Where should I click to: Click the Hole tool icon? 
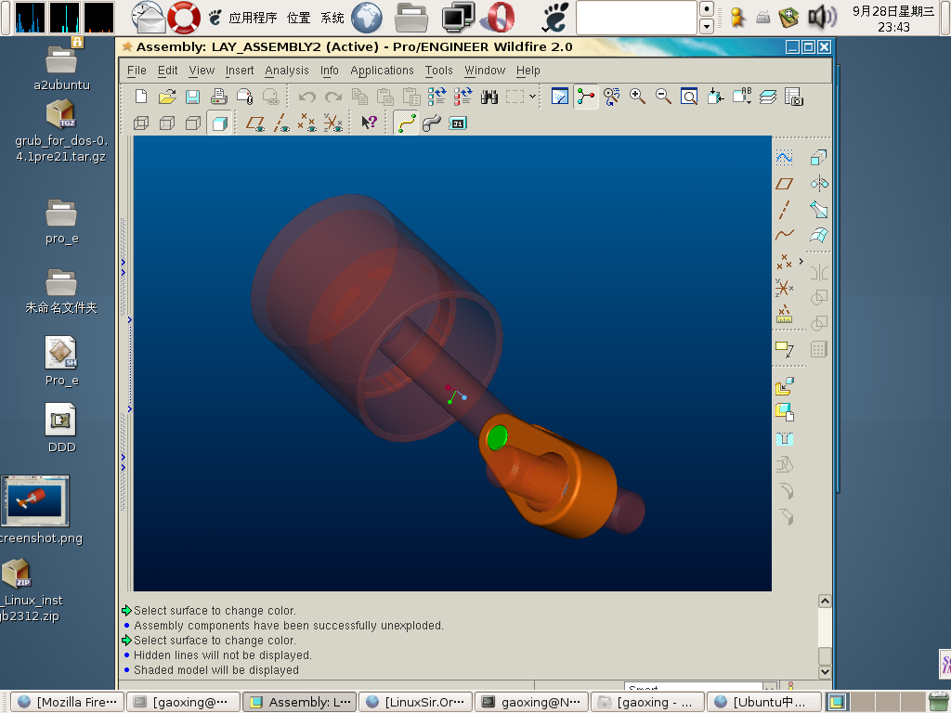pos(784,439)
